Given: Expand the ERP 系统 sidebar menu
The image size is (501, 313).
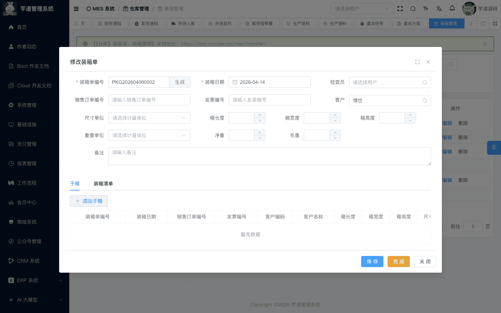Looking at the screenshot, I should 35,280.
